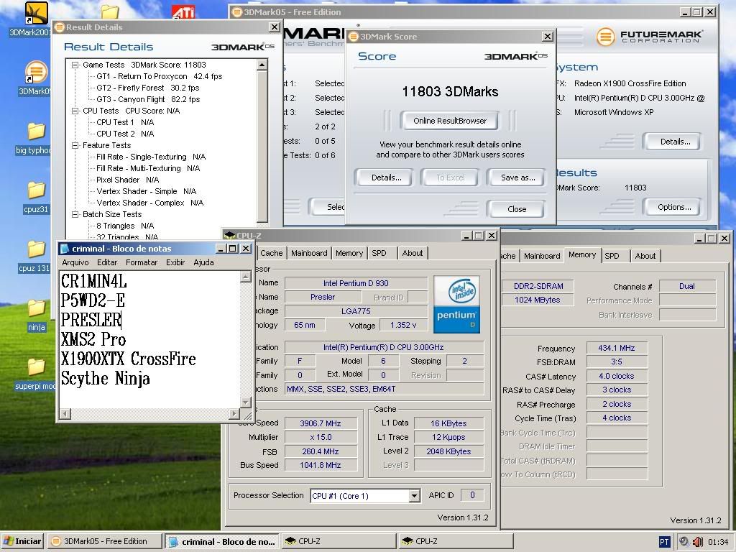Collapse the CPU Tests tree node
The width and height of the screenshot is (736, 552).
pos(75,111)
